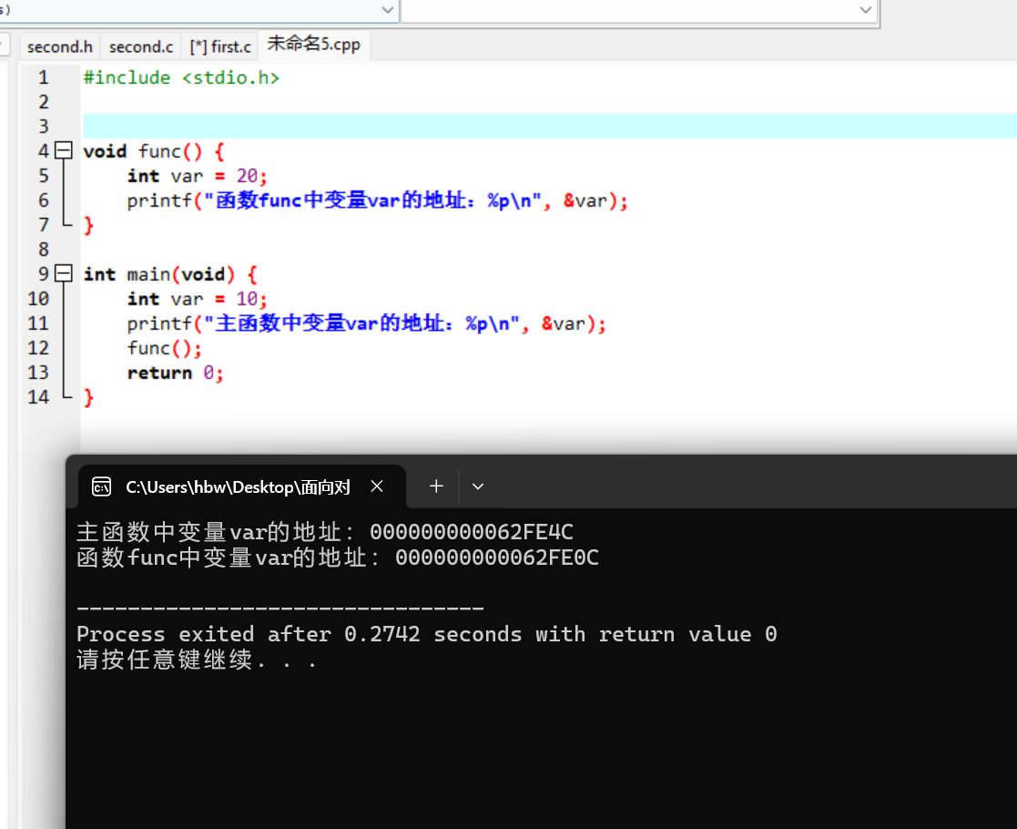This screenshot has height=829, width=1017.
Task: Click the 'return 0;' statement
Action: [176, 373]
